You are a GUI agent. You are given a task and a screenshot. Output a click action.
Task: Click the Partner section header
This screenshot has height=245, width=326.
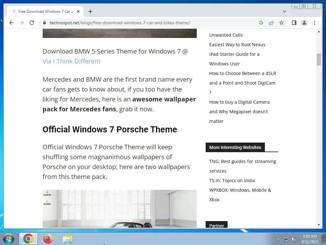[216, 225]
